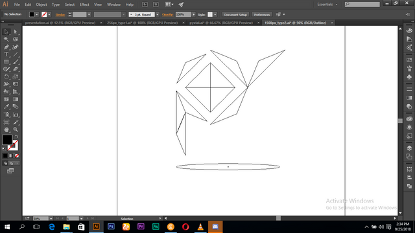
Task: Open the Window menu
Action: 113,5
